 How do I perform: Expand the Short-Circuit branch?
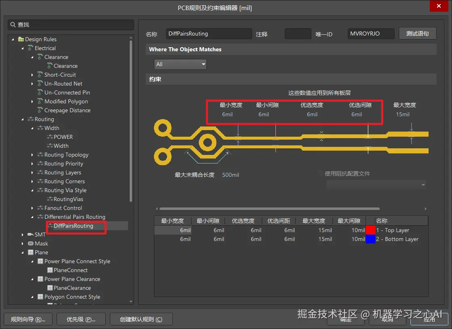coord(32,75)
